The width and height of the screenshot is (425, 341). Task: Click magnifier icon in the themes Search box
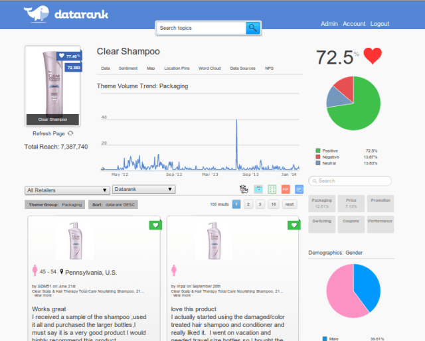click(x=314, y=181)
